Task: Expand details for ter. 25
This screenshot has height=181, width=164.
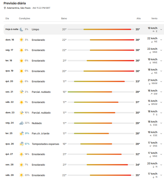Action: [161, 133]
